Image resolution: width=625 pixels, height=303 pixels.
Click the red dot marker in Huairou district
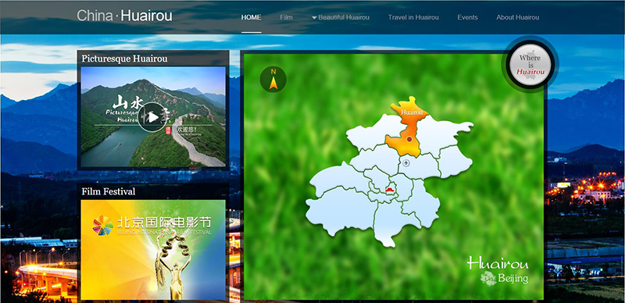tap(409, 139)
